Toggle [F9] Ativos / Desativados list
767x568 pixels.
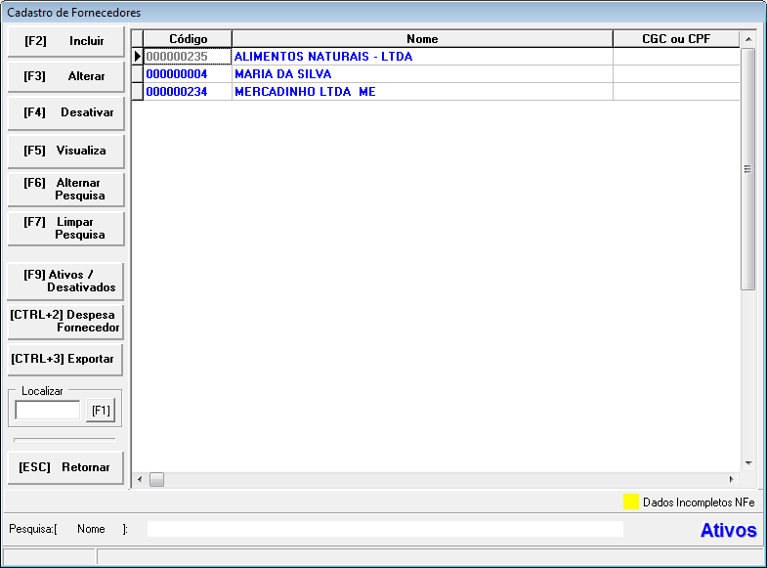[x=65, y=282]
